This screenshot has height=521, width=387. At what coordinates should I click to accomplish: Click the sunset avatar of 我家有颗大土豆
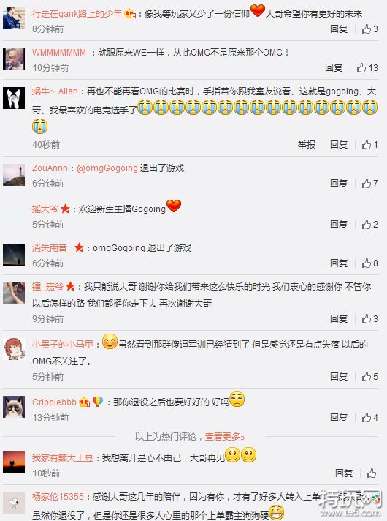(x=14, y=462)
